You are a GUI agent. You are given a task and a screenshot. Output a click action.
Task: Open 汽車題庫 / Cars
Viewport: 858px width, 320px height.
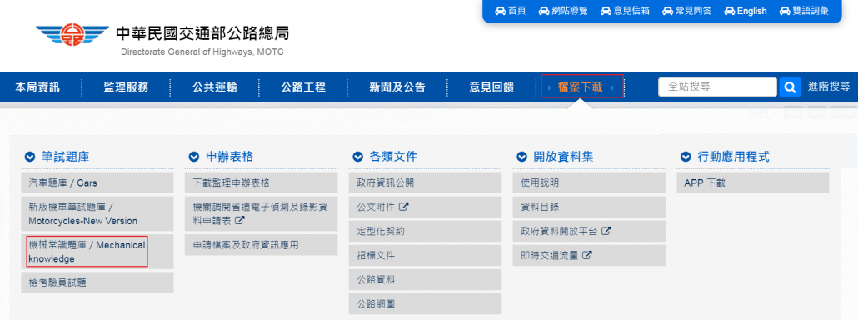tap(97, 182)
